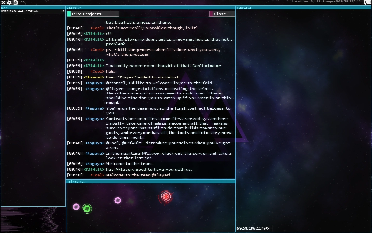Click the DISPLAY panel header
Screen dimensions: 372x233
click(74, 8)
